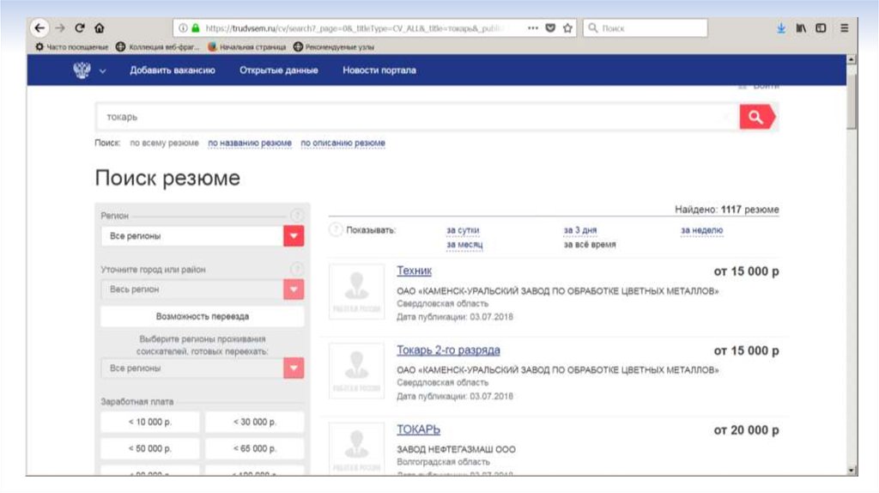This screenshot has width=879, height=493.
Task: Go to the browser home page icon
Action: pos(100,27)
